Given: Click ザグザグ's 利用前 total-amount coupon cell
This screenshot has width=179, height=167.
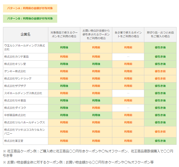Looking at the screenshot, I should (x=96, y=86).
